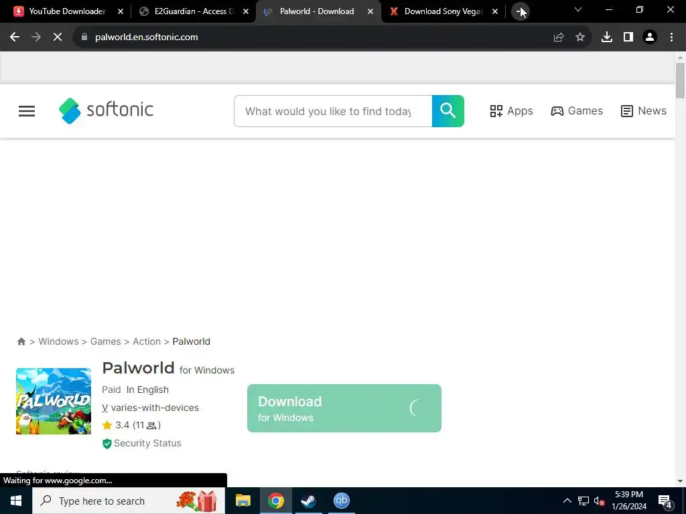Open Chrome downloads icon
This screenshot has height=514, width=686.
coord(607,37)
